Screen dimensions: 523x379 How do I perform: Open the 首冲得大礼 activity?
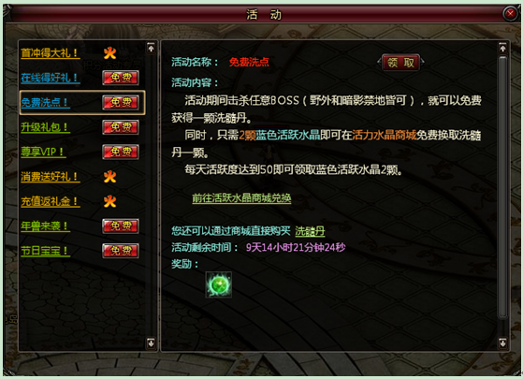(51, 53)
